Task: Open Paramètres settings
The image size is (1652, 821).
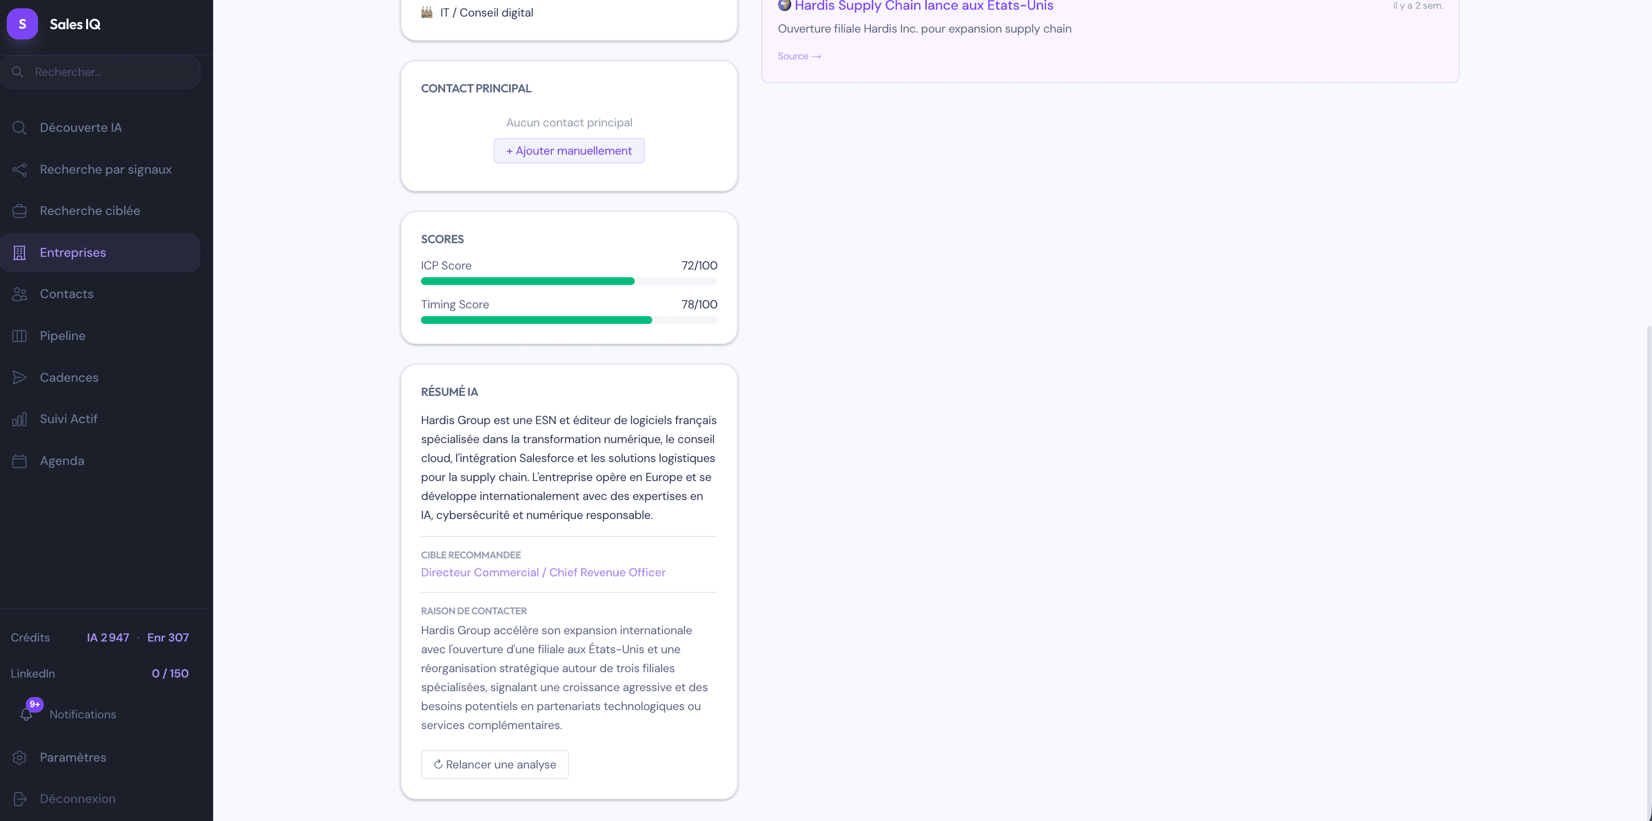Action: coord(101,758)
